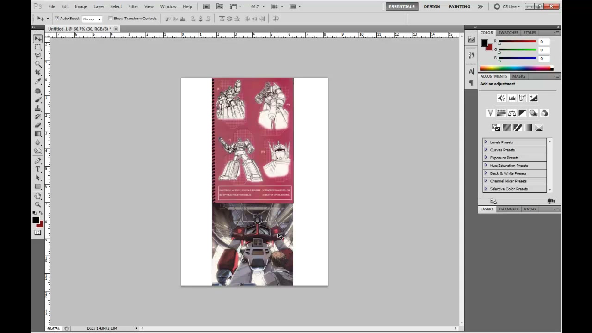Select the Pen tool
The height and width of the screenshot is (333, 592).
(38, 161)
